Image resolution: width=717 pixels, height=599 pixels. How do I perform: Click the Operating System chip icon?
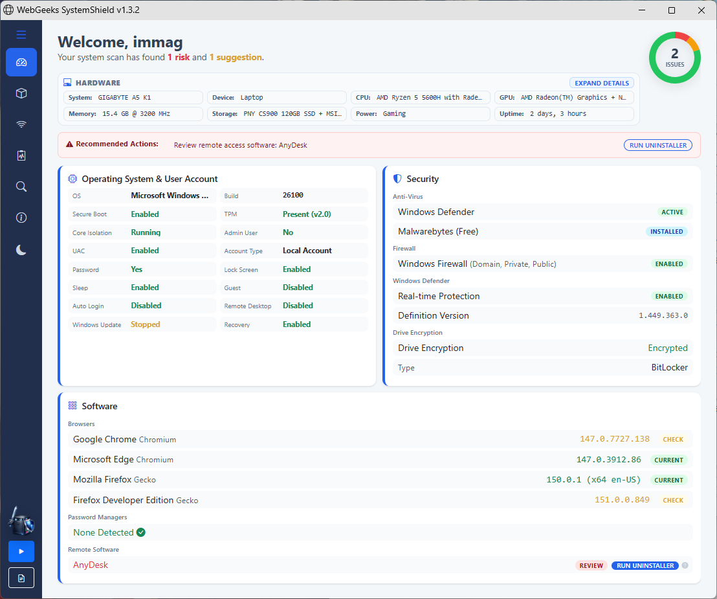click(x=72, y=179)
